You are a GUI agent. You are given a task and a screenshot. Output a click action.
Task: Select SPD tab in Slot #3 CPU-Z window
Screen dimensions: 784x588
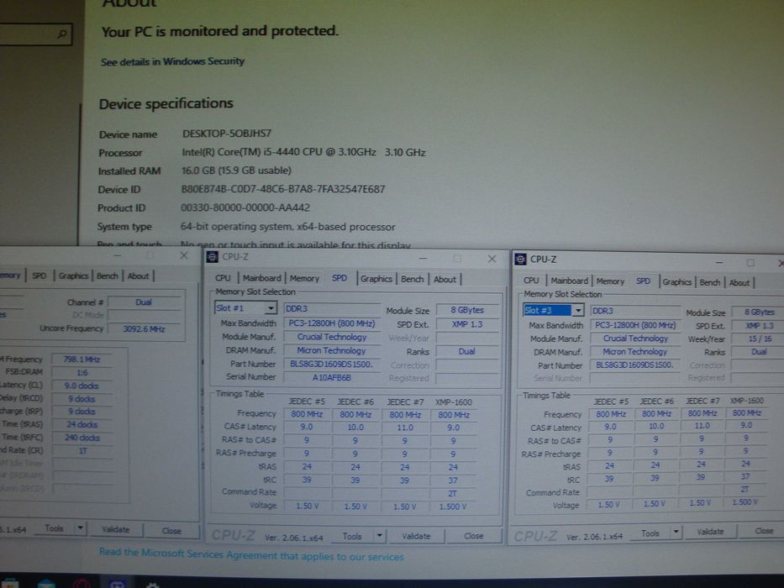pyautogui.click(x=643, y=281)
